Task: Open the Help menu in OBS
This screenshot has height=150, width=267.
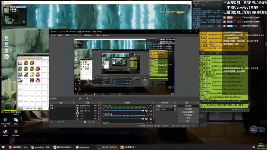Action: tap(105, 35)
